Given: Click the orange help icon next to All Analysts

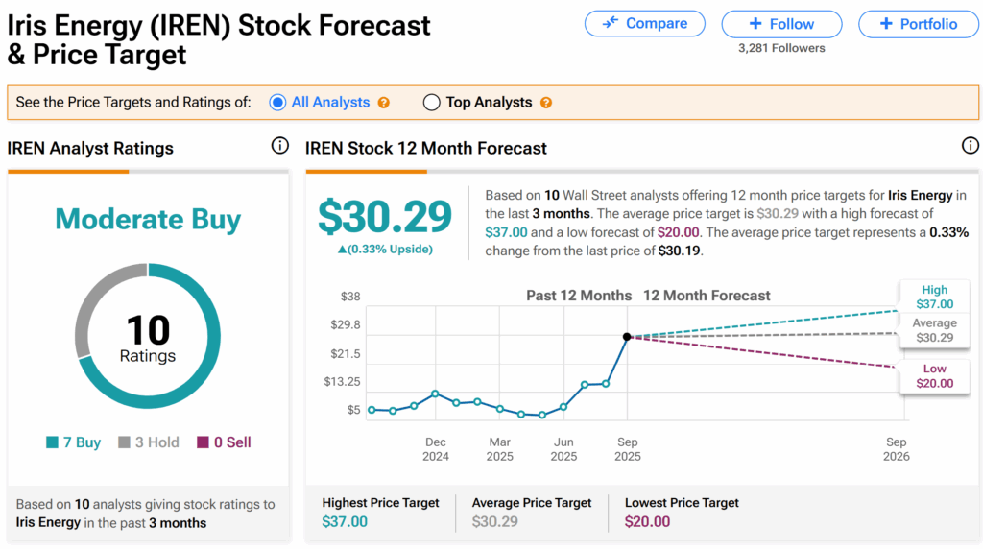Looking at the screenshot, I should (384, 103).
